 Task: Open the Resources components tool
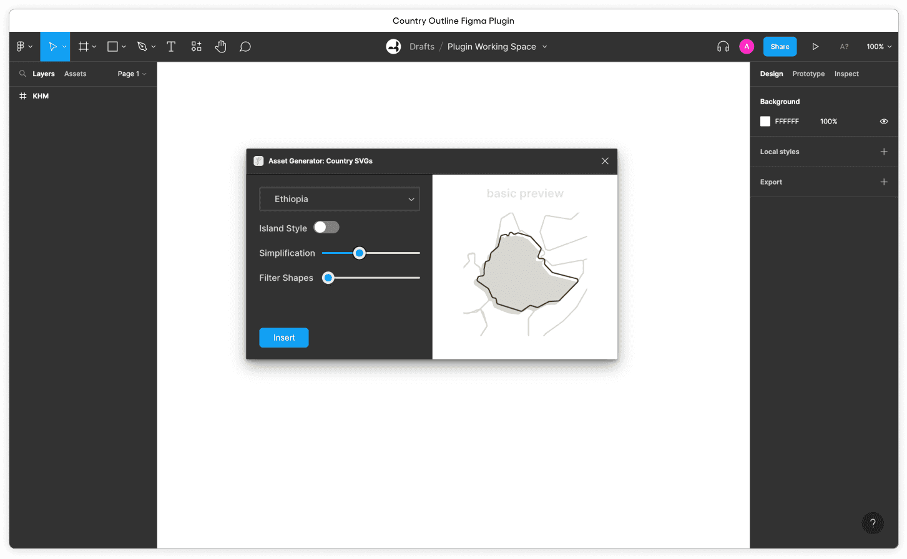[x=197, y=47]
